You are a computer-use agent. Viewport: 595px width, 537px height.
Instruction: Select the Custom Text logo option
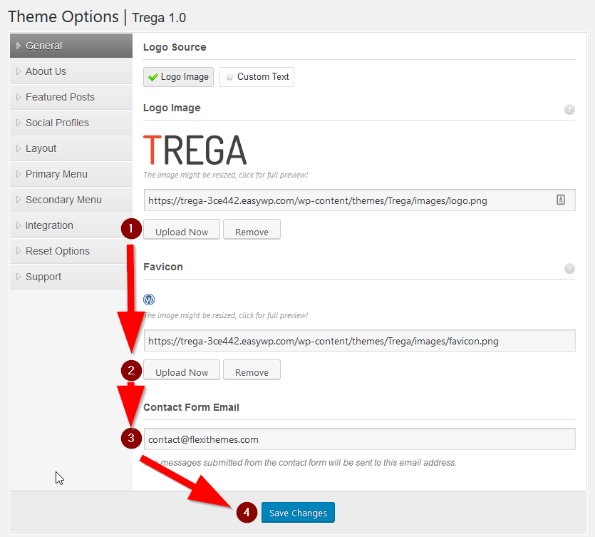click(257, 77)
